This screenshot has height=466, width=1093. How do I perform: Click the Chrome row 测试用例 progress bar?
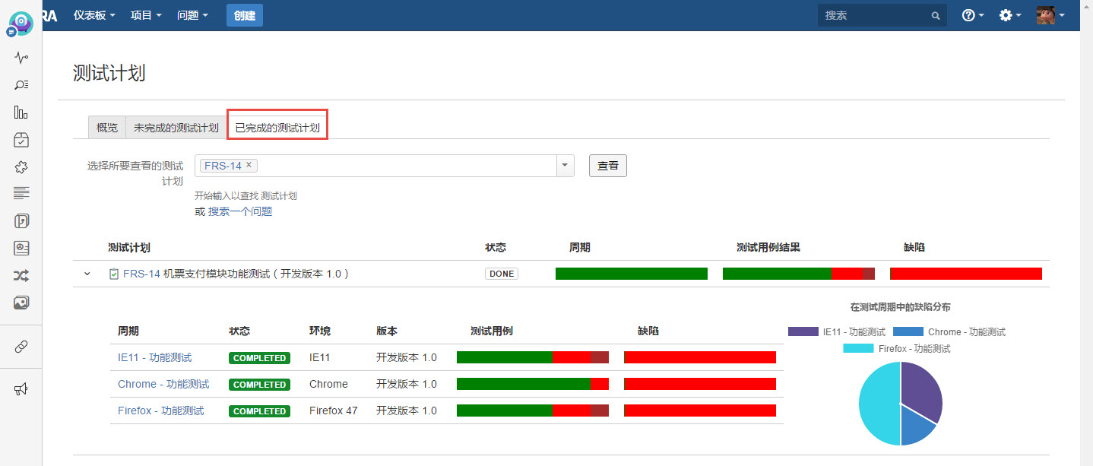point(533,384)
